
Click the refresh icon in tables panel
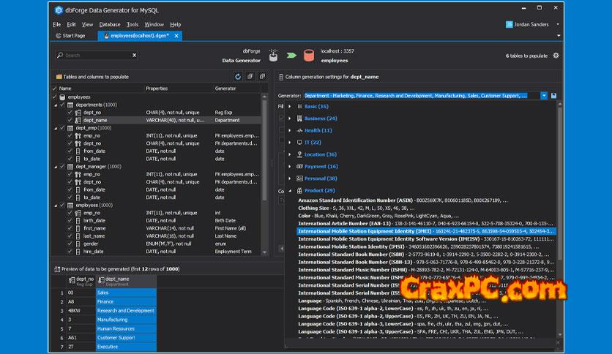coord(238,76)
